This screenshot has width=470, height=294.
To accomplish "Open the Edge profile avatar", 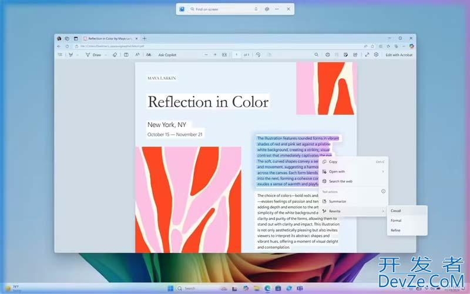I will click(x=59, y=38).
